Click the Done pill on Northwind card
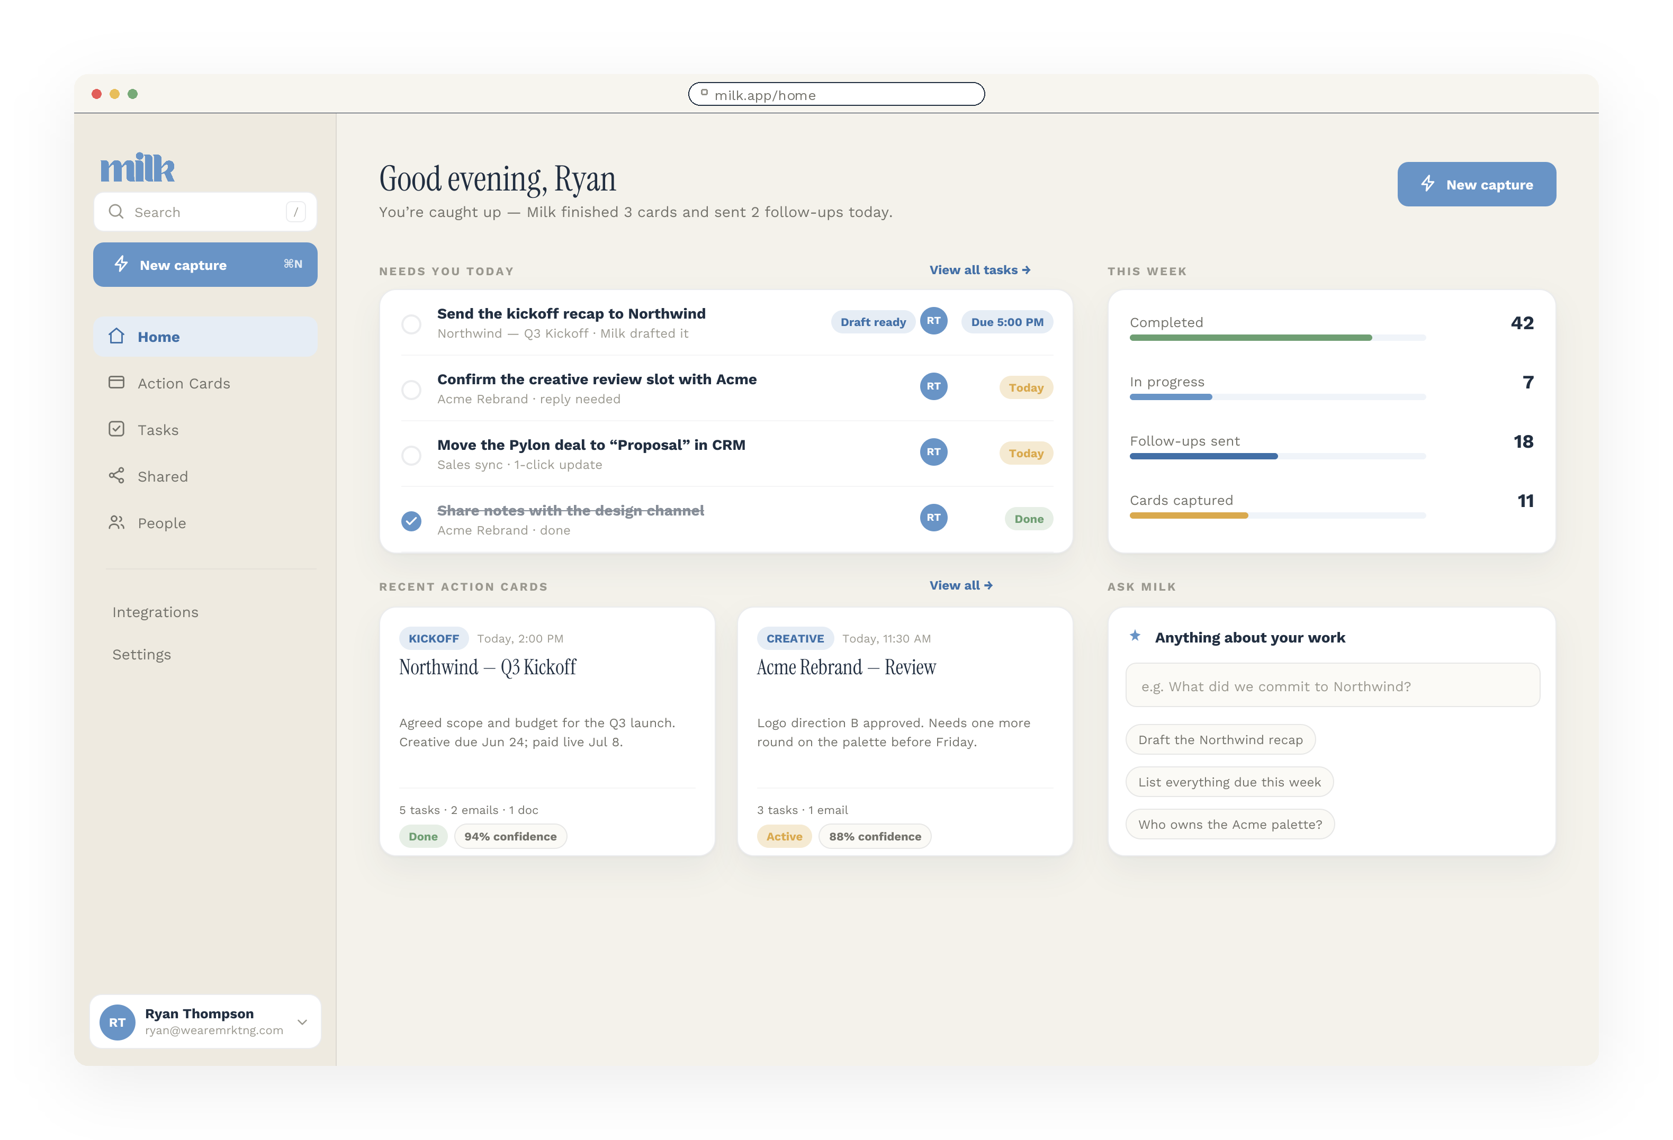Viewport: 1673px width, 1140px height. tap(424, 836)
